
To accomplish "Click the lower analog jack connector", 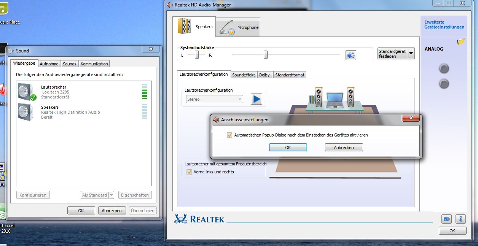I will 444,84.
